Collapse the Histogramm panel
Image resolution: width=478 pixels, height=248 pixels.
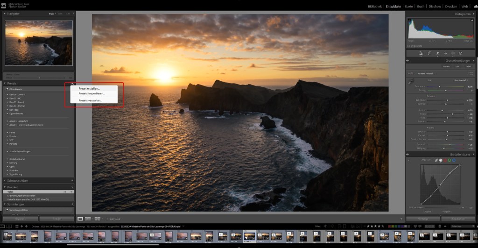pos(473,14)
